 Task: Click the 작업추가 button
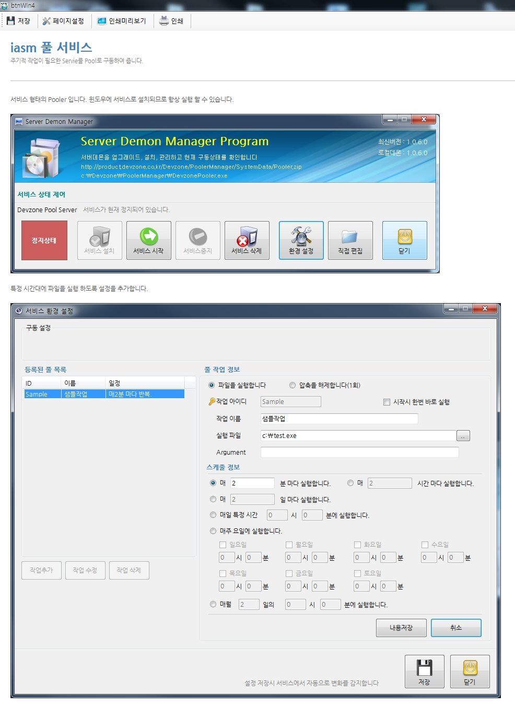point(41,570)
